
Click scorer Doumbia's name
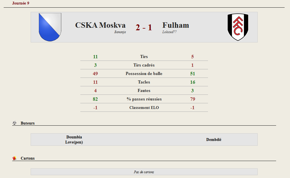74,137
